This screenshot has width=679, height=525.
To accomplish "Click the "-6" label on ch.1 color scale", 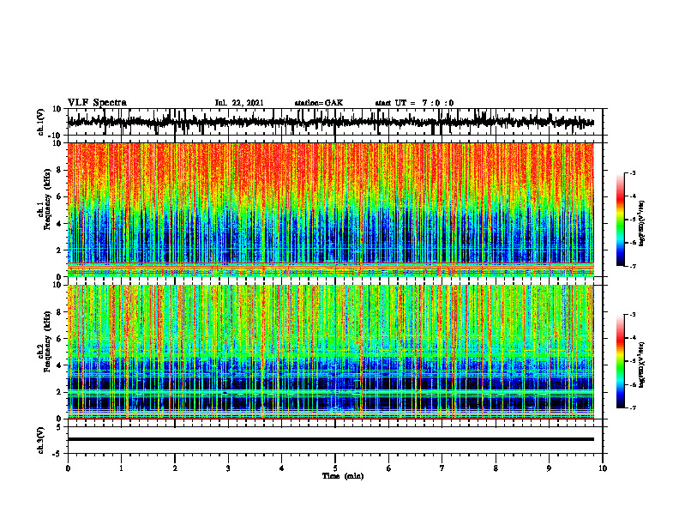I will [x=633, y=243].
